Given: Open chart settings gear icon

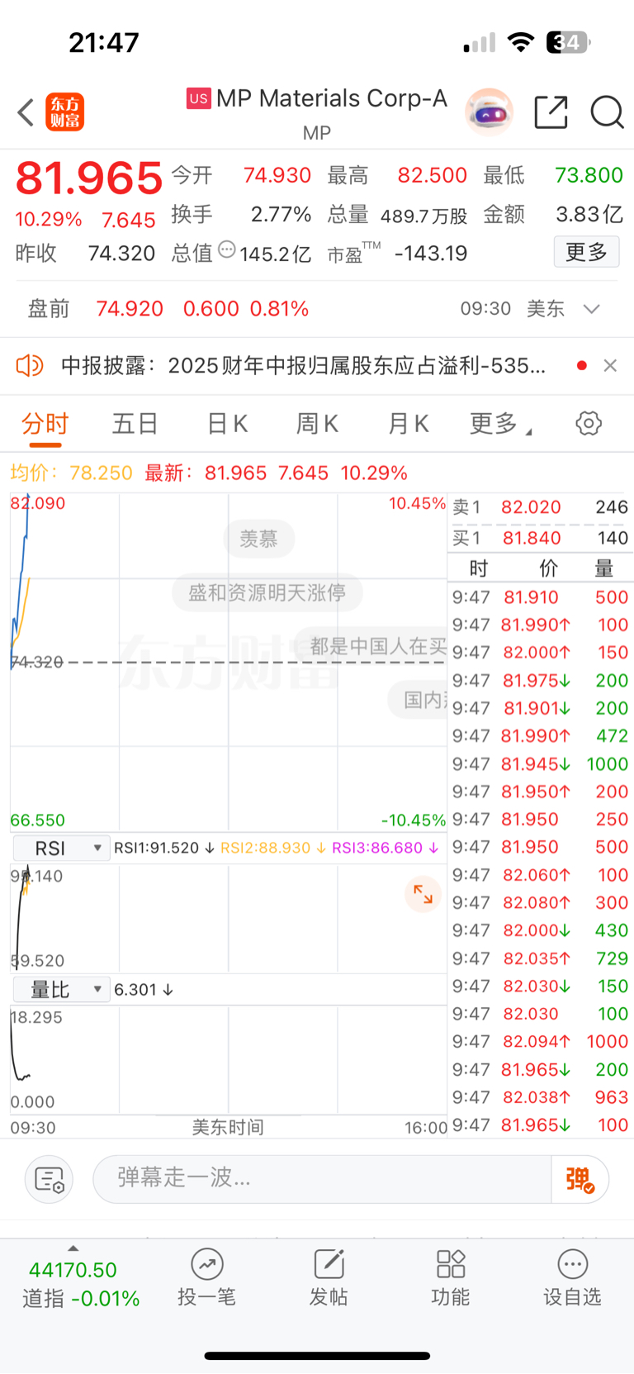Looking at the screenshot, I should coord(589,424).
